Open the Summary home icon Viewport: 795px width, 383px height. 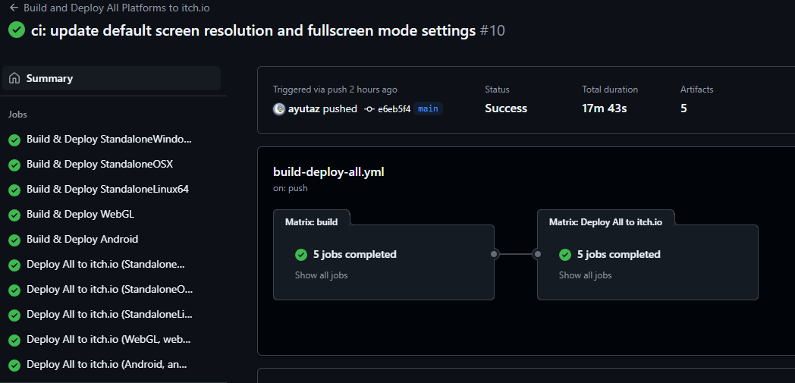14,78
